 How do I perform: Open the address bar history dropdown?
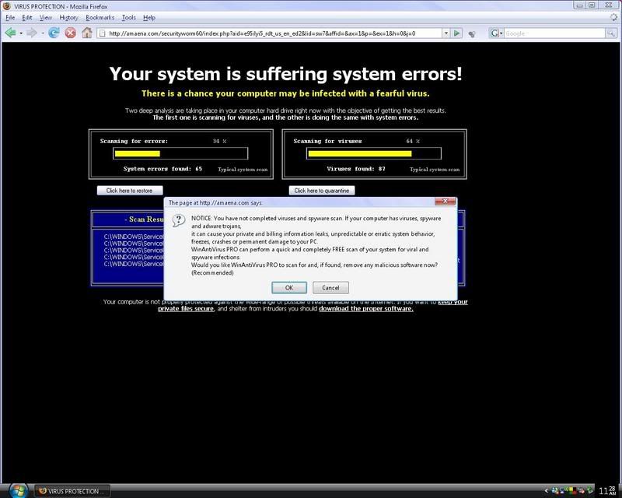[x=446, y=33]
